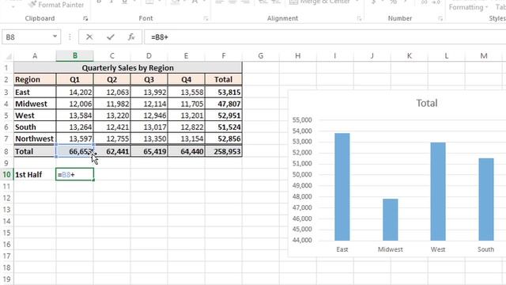Click the cell containing 14,202
Screen dimensions: 506x285
[75, 92]
